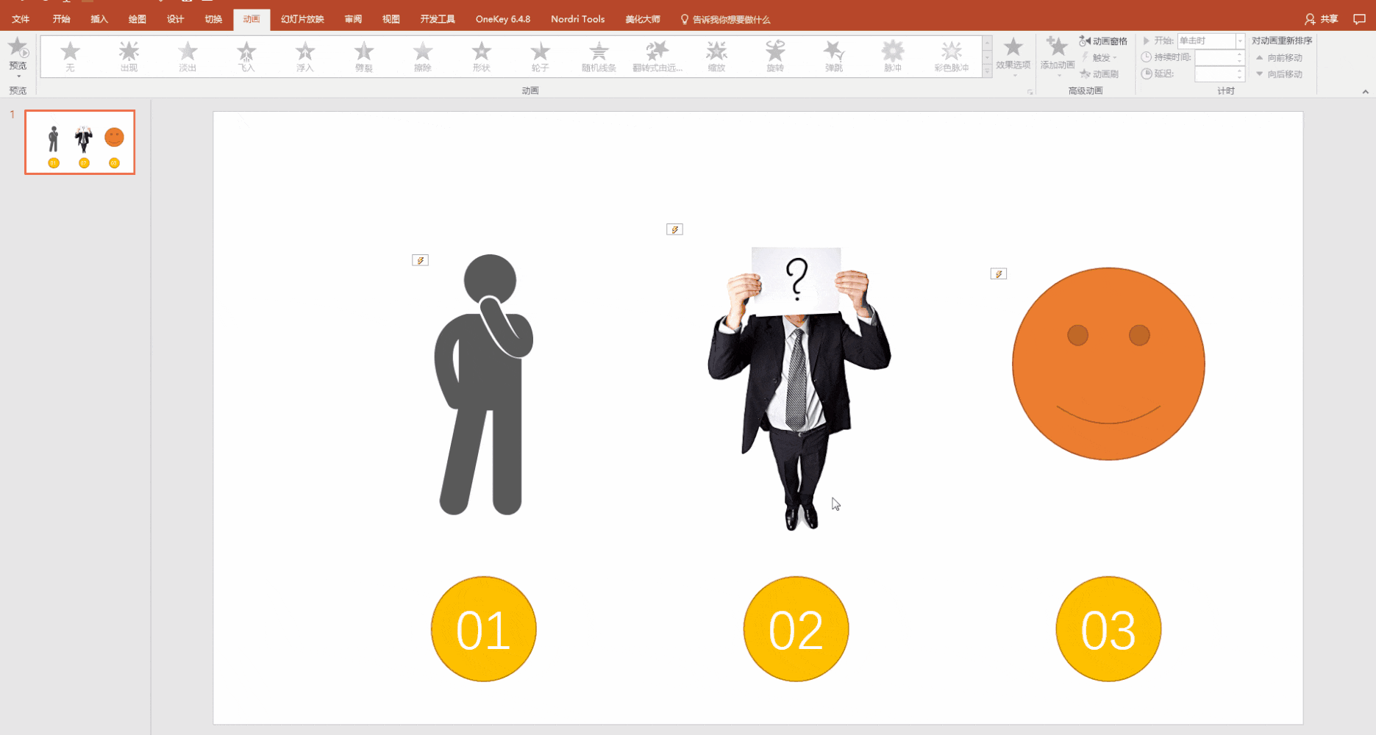Click 向前移动 move earlier button

(1280, 57)
